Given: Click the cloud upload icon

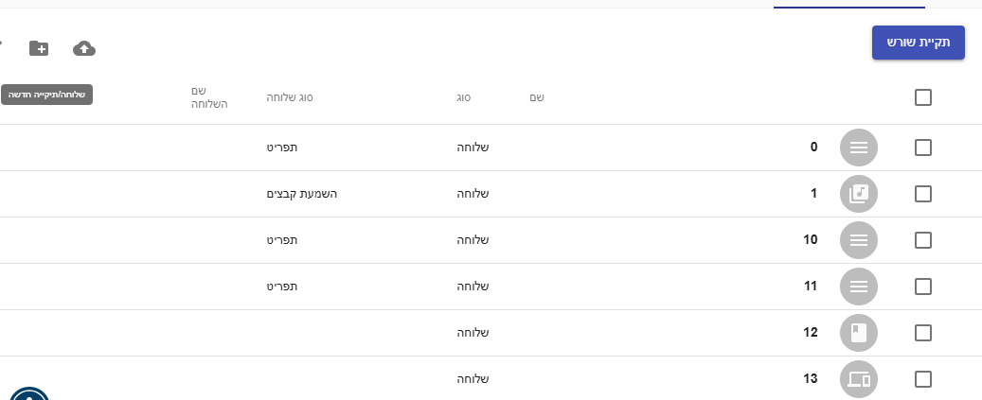Looking at the screenshot, I should coord(84,48).
